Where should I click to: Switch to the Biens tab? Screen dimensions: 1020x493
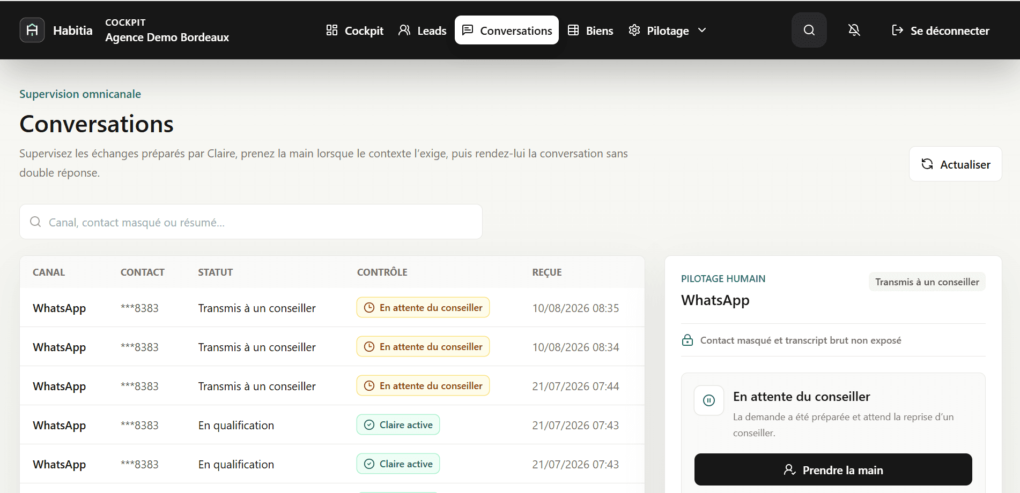click(x=590, y=30)
